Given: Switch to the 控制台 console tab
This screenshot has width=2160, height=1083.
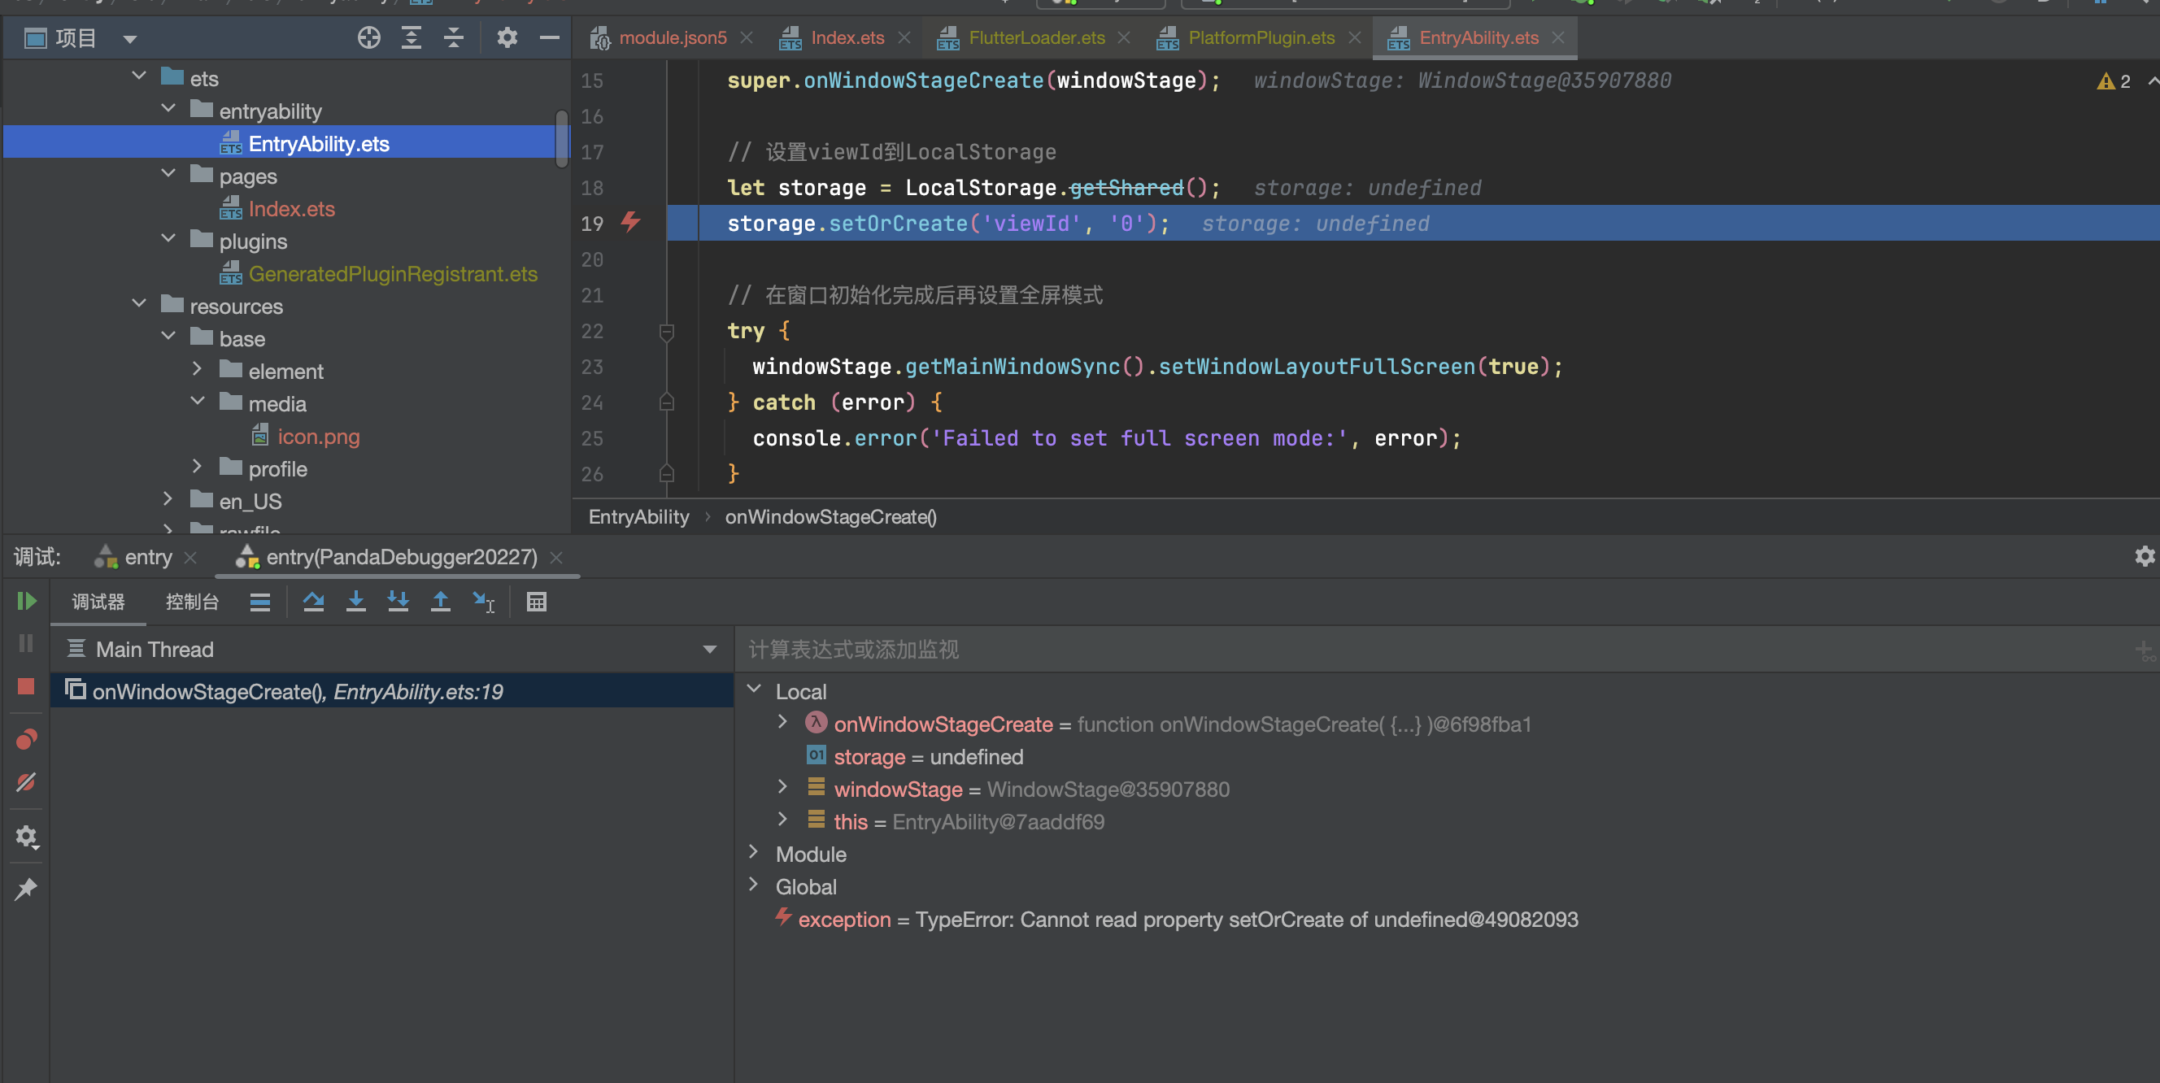Looking at the screenshot, I should click(192, 601).
